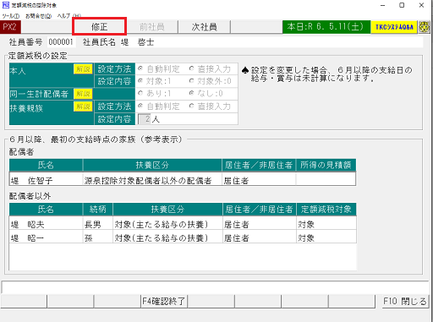
Task: Minimize the window
Action: [382, 5]
